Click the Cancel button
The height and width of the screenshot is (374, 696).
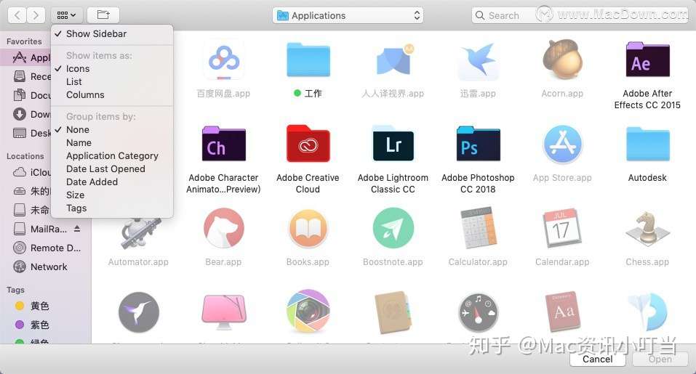598,359
